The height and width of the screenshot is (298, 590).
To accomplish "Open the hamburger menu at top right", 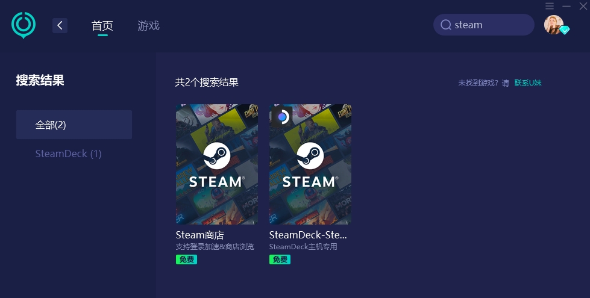I will click(x=550, y=6).
